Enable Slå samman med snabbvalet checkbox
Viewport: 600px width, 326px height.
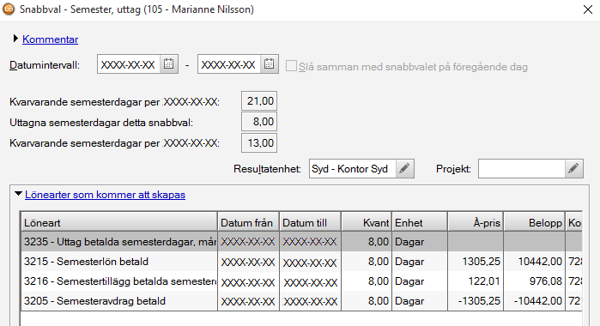[291, 66]
